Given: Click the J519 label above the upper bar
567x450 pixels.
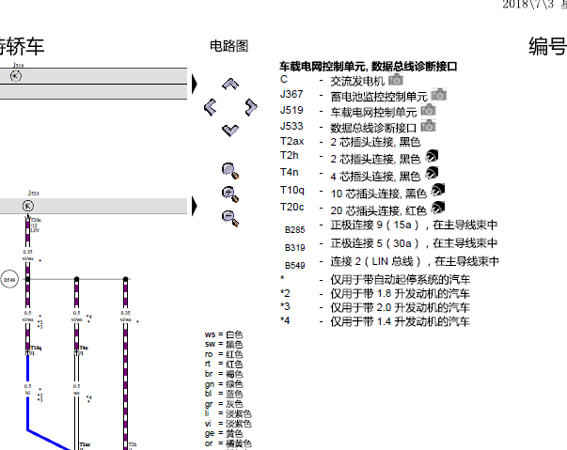Looking at the screenshot, I should 18,66.
